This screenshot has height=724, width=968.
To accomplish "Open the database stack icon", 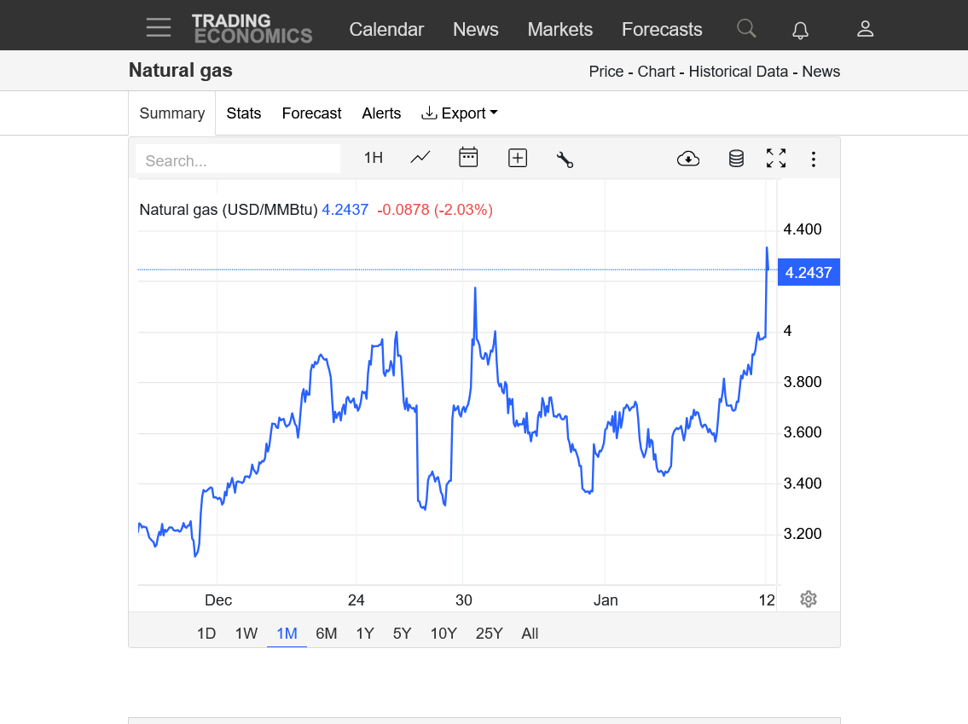I will pos(736,159).
